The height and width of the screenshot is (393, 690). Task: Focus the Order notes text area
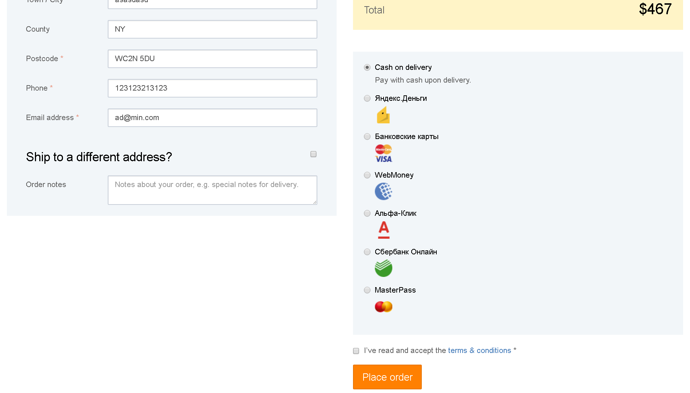(213, 190)
